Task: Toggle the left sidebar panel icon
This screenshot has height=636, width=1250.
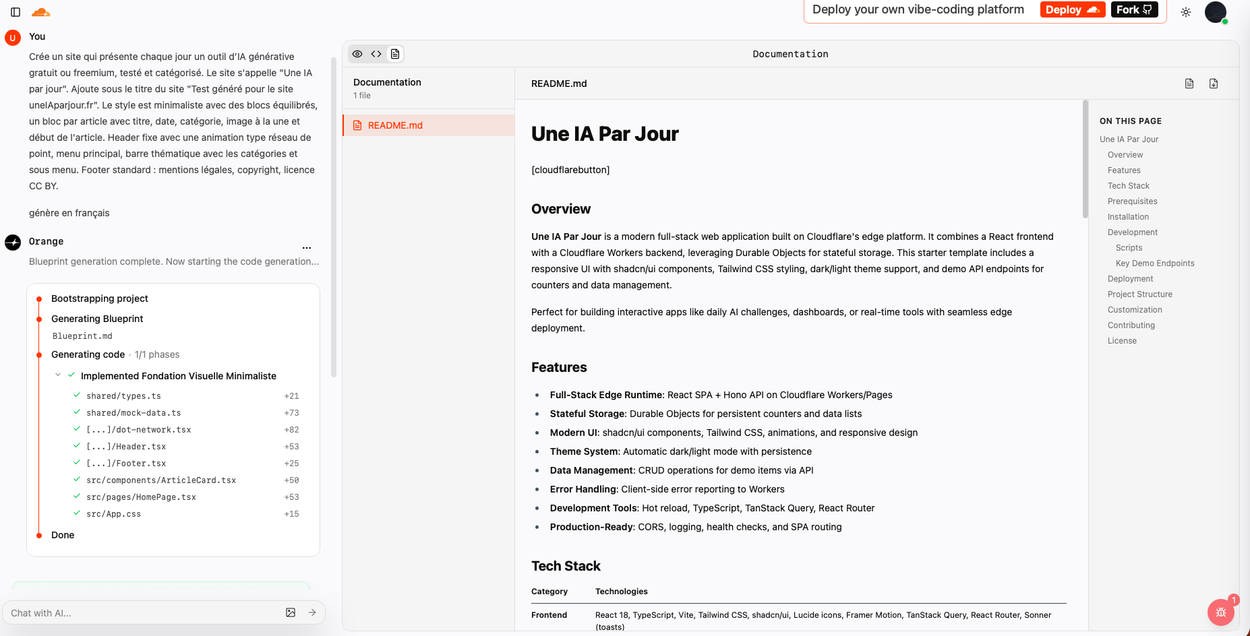Action: pos(16,12)
